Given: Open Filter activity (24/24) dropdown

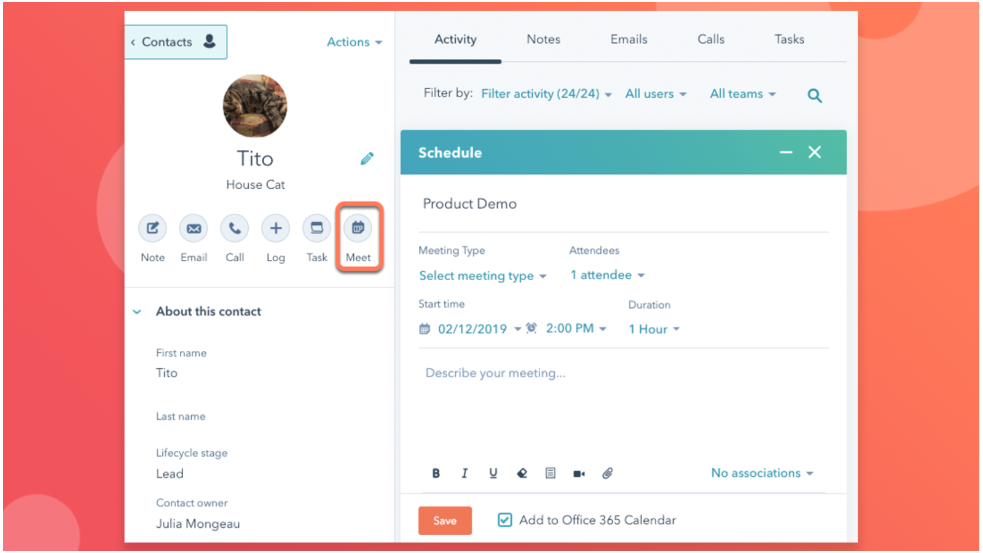Looking at the screenshot, I should 546,94.
